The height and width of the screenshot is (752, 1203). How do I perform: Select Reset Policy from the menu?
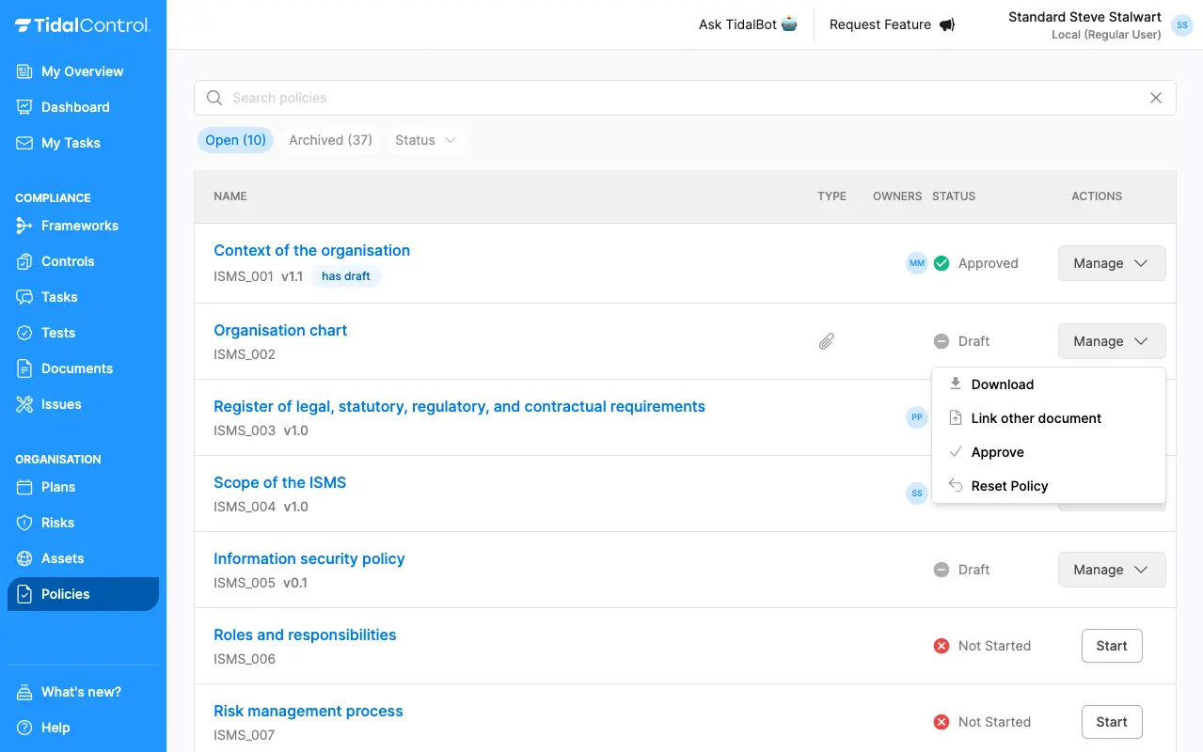click(x=1049, y=486)
